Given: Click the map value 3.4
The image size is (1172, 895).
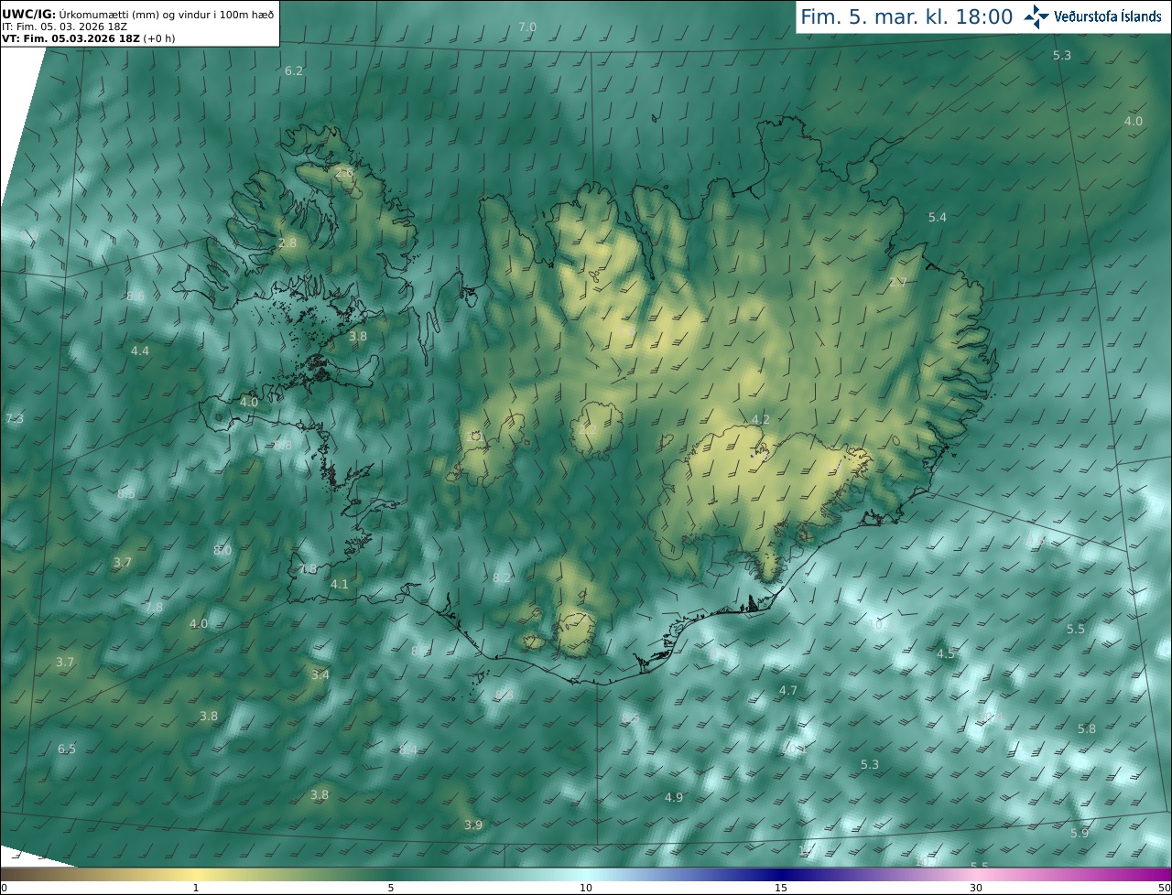Looking at the screenshot, I should 320,674.
